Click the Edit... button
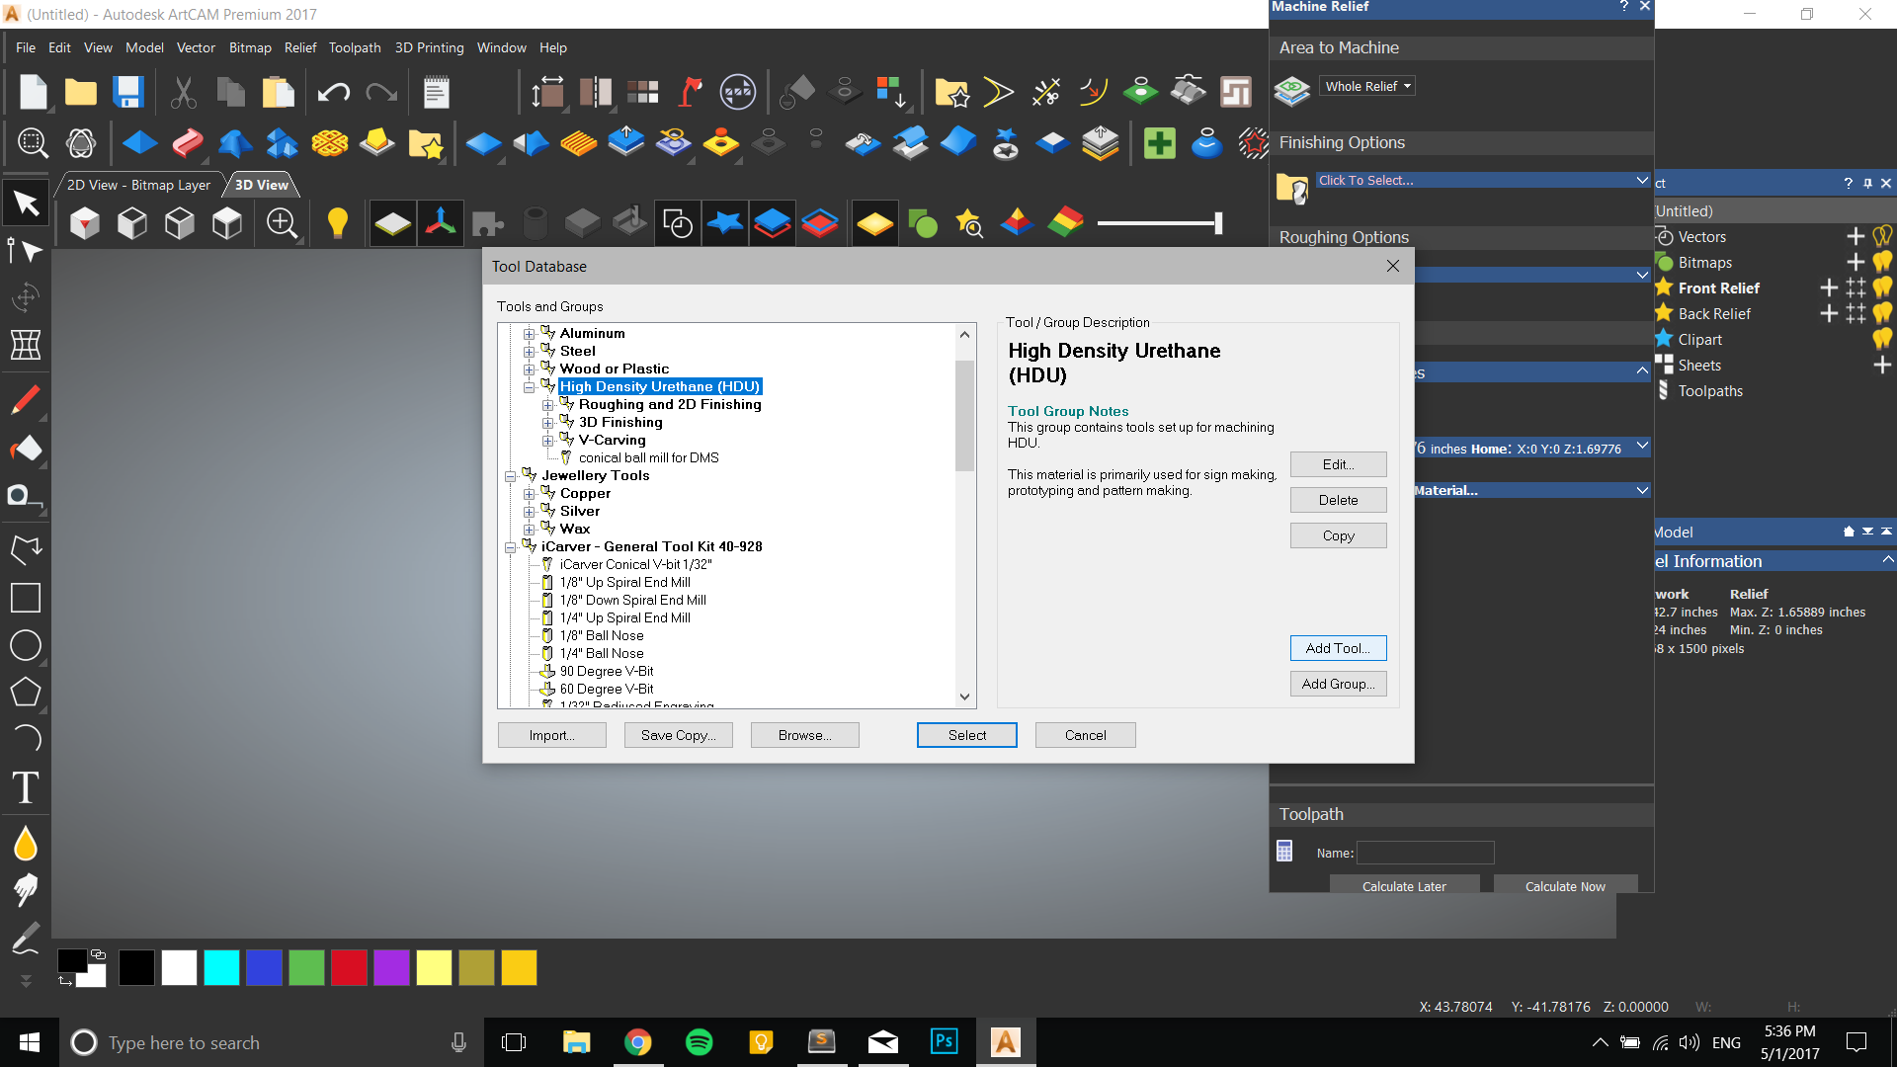 (x=1339, y=464)
